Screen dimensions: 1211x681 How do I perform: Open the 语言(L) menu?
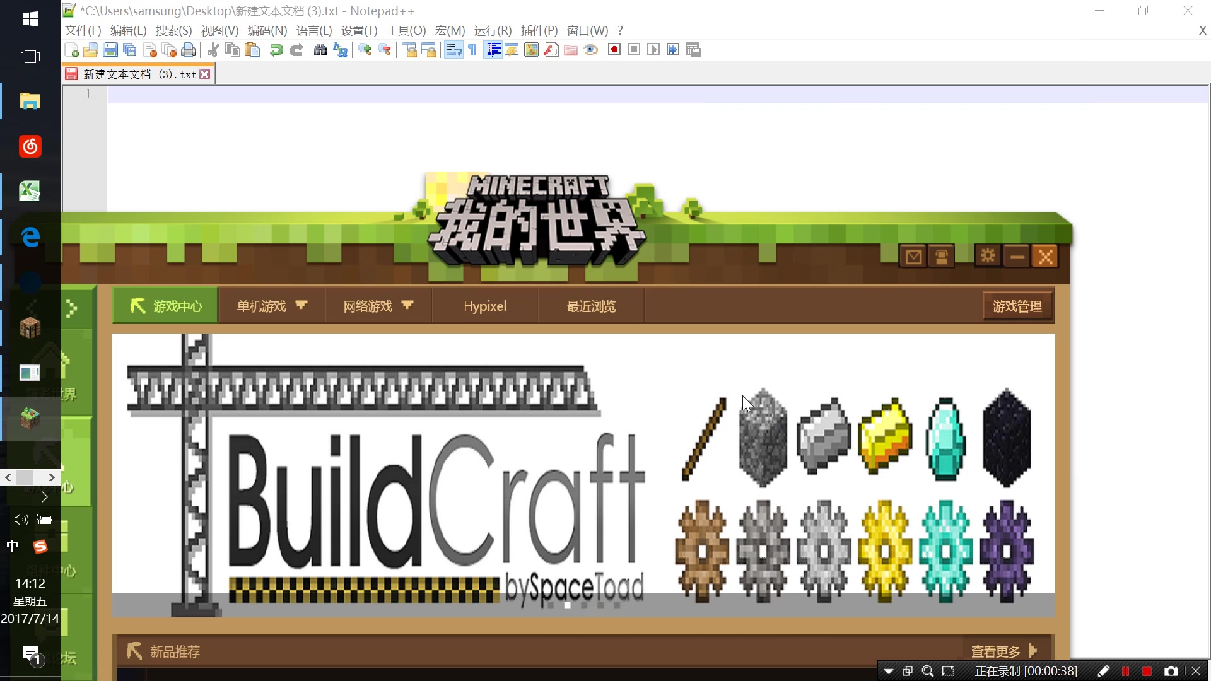tap(314, 30)
